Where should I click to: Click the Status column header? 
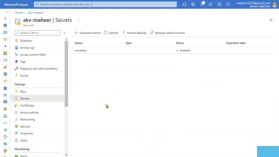point(180,43)
